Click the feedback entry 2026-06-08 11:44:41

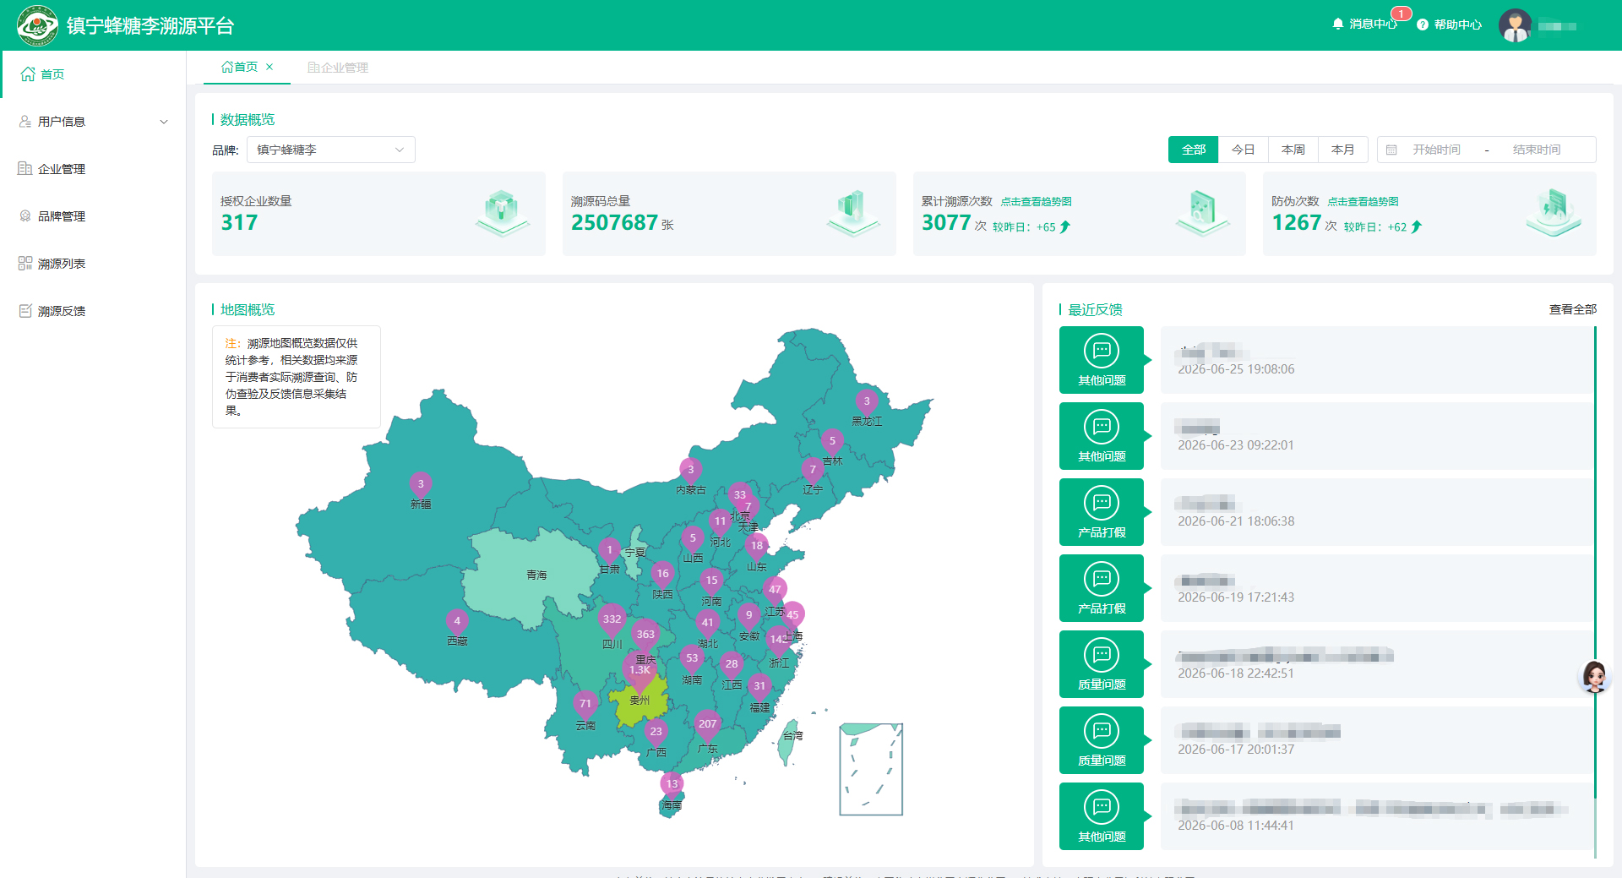point(1377,816)
